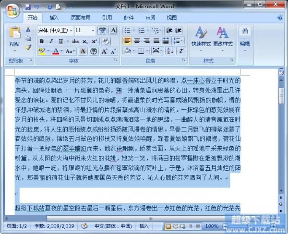The image size is (288, 234).
Task: Open Editing binoculars menu
Action: [245, 39]
